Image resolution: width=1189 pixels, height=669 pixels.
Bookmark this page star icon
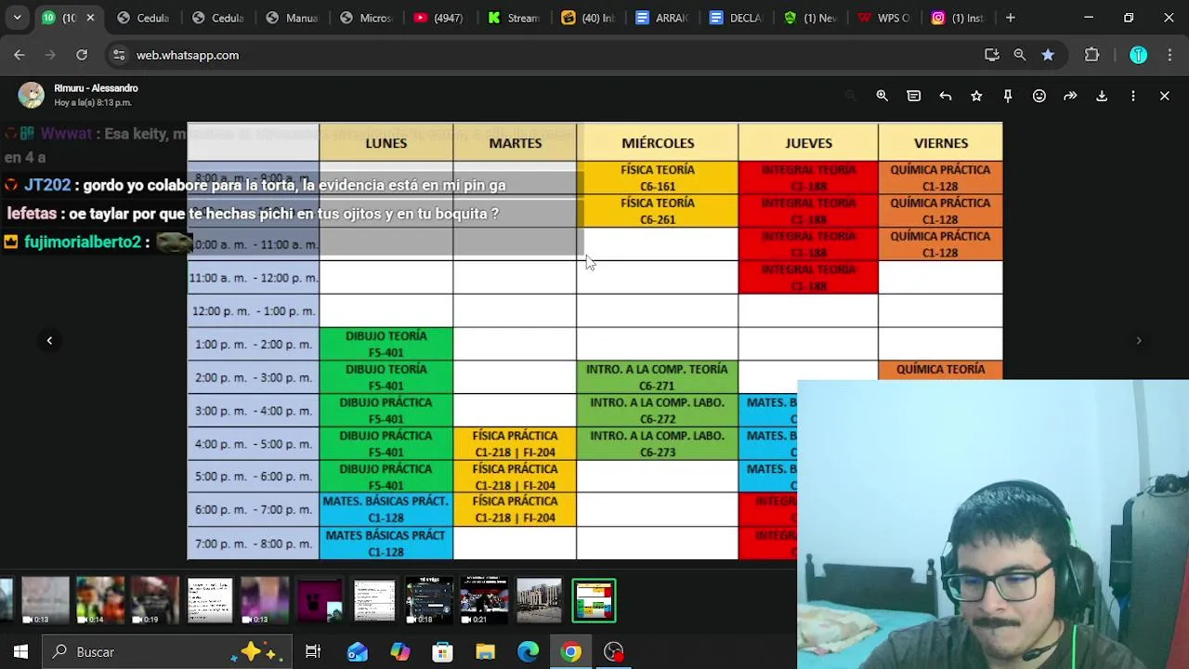(x=1048, y=55)
